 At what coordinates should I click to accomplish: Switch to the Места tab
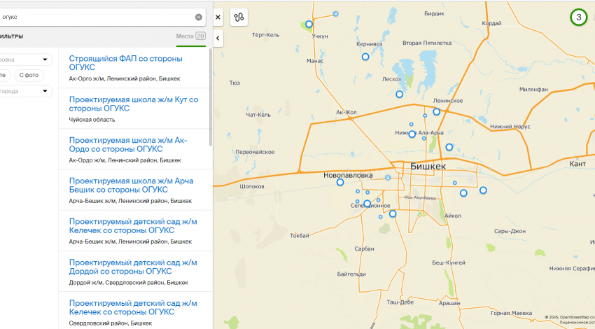click(x=190, y=36)
